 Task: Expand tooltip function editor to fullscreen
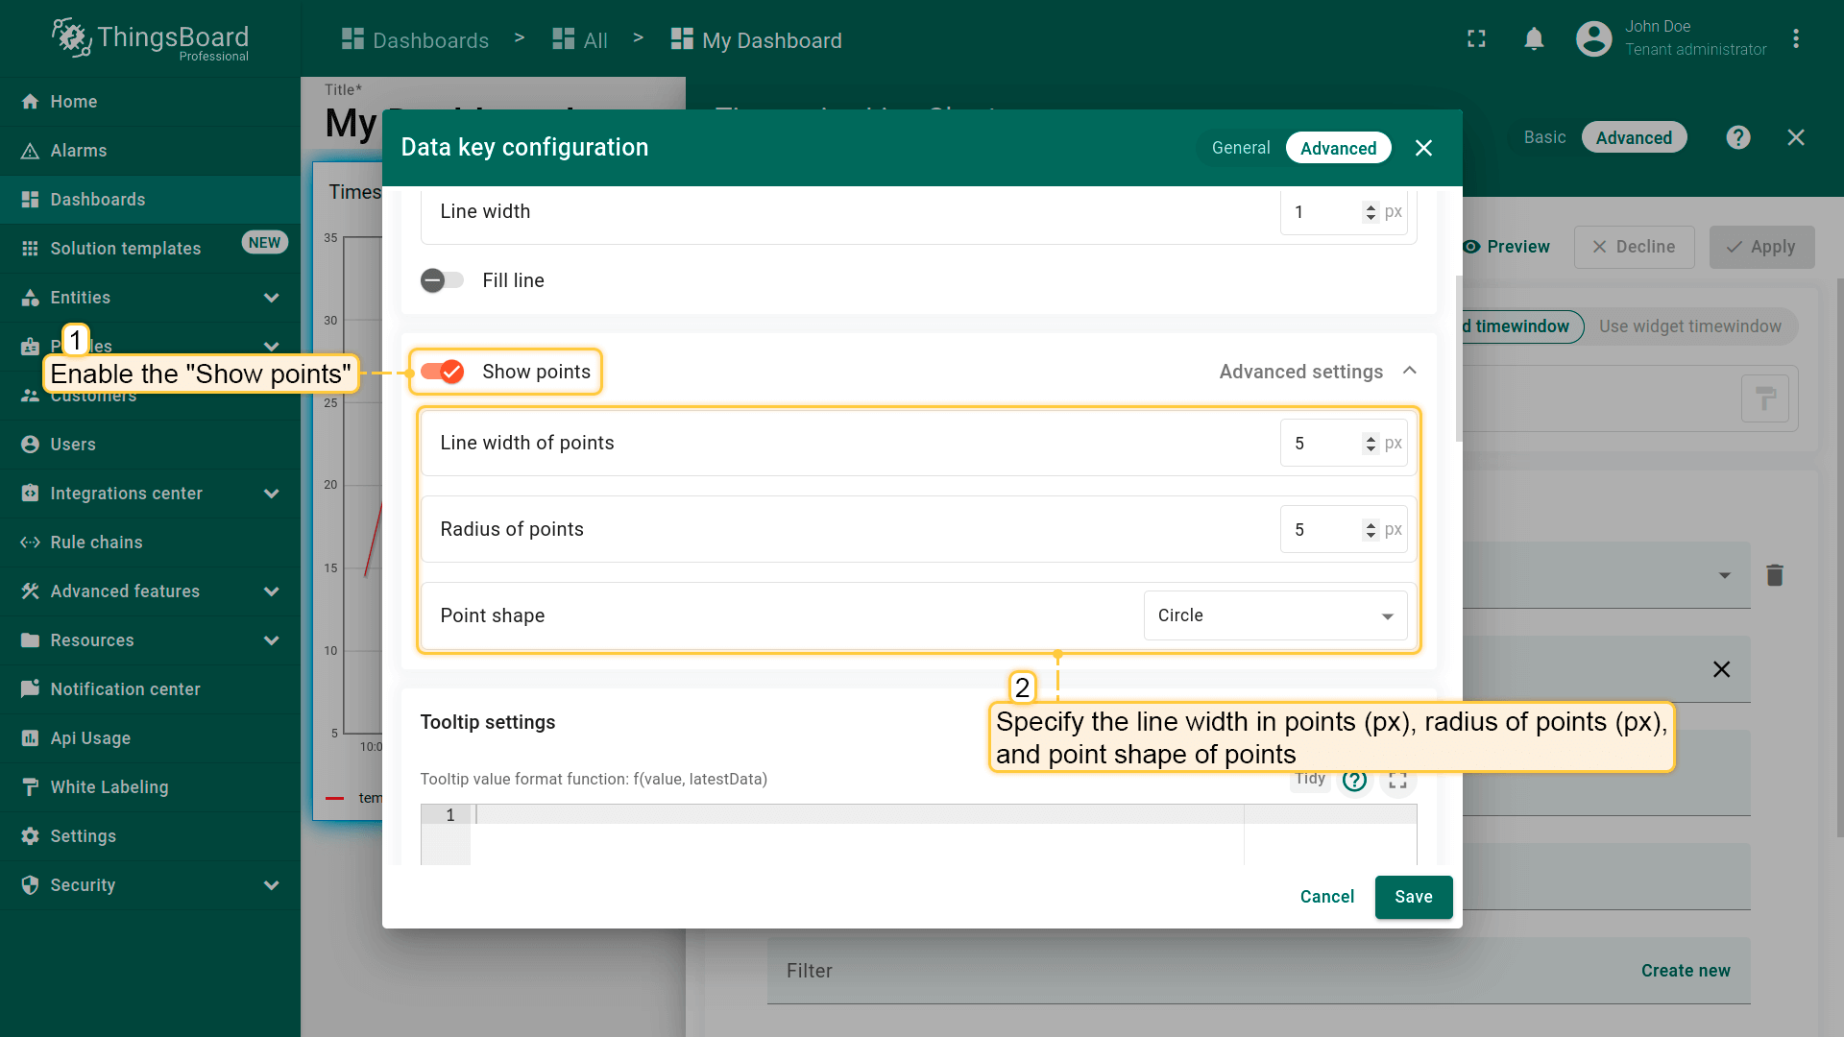click(x=1397, y=780)
